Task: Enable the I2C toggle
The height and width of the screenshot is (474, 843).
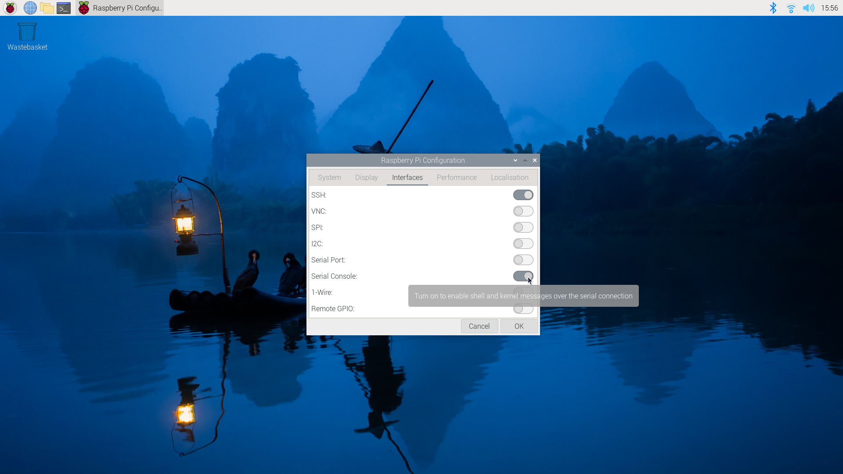Action: click(523, 244)
